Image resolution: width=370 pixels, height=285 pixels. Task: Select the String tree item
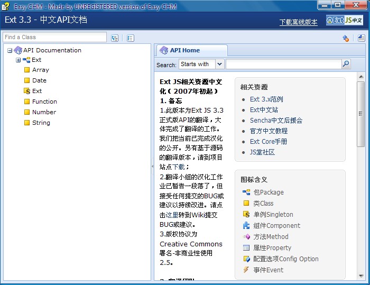(41, 123)
